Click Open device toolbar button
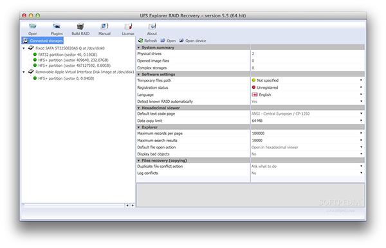 (193, 40)
